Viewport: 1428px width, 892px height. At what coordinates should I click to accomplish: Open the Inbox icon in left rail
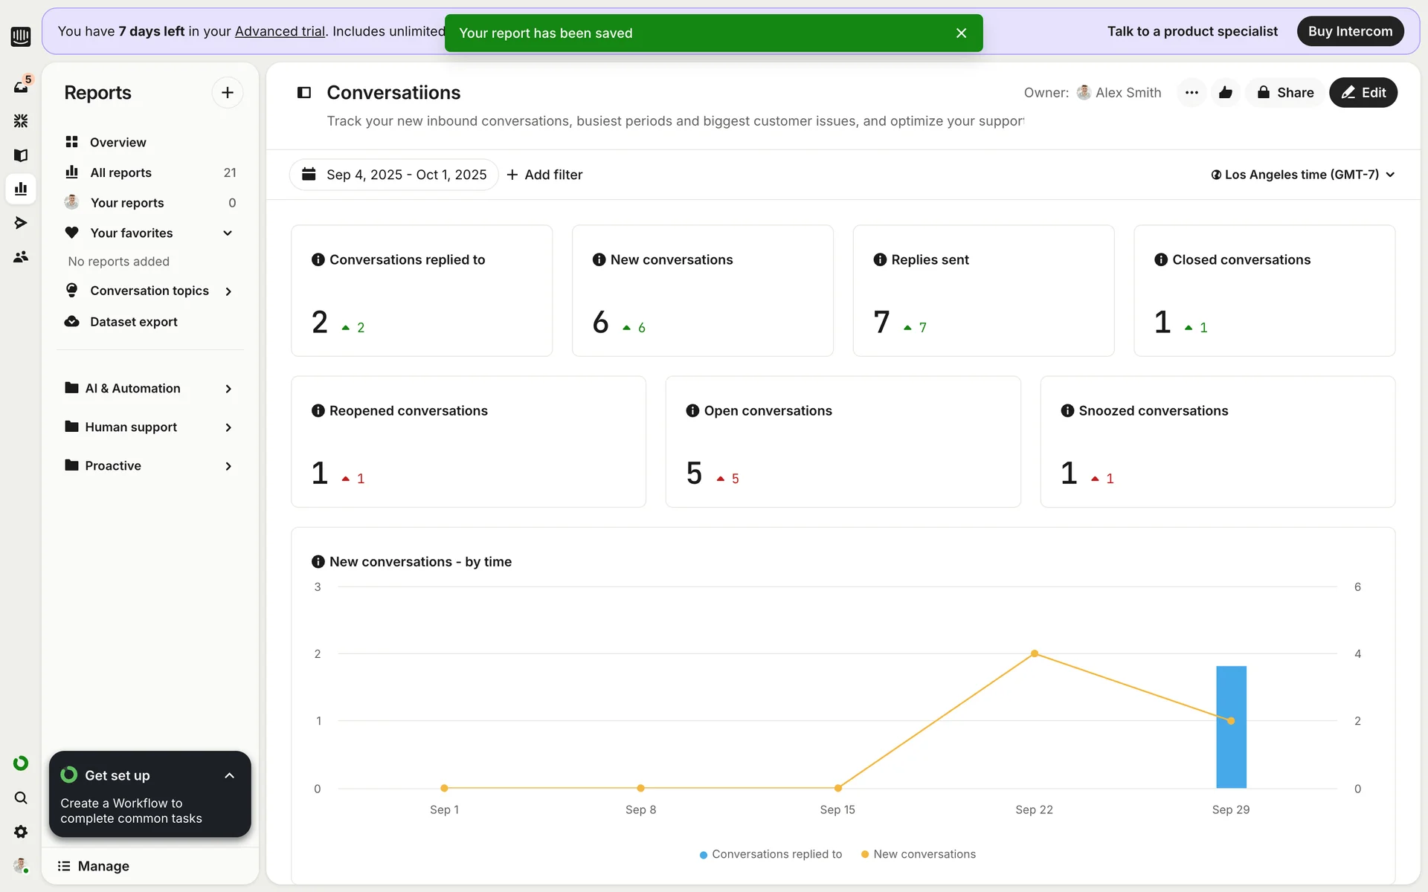pyautogui.click(x=21, y=86)
